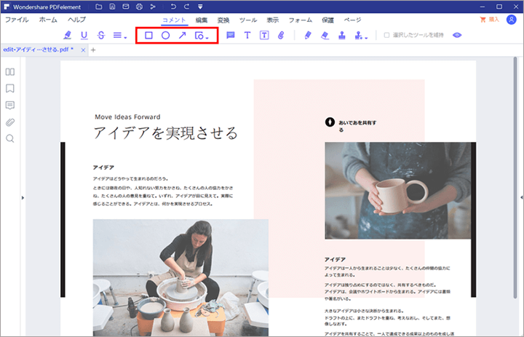Click the アイデアを実現させる heading
524x337 pixels.
pos(165,133)
